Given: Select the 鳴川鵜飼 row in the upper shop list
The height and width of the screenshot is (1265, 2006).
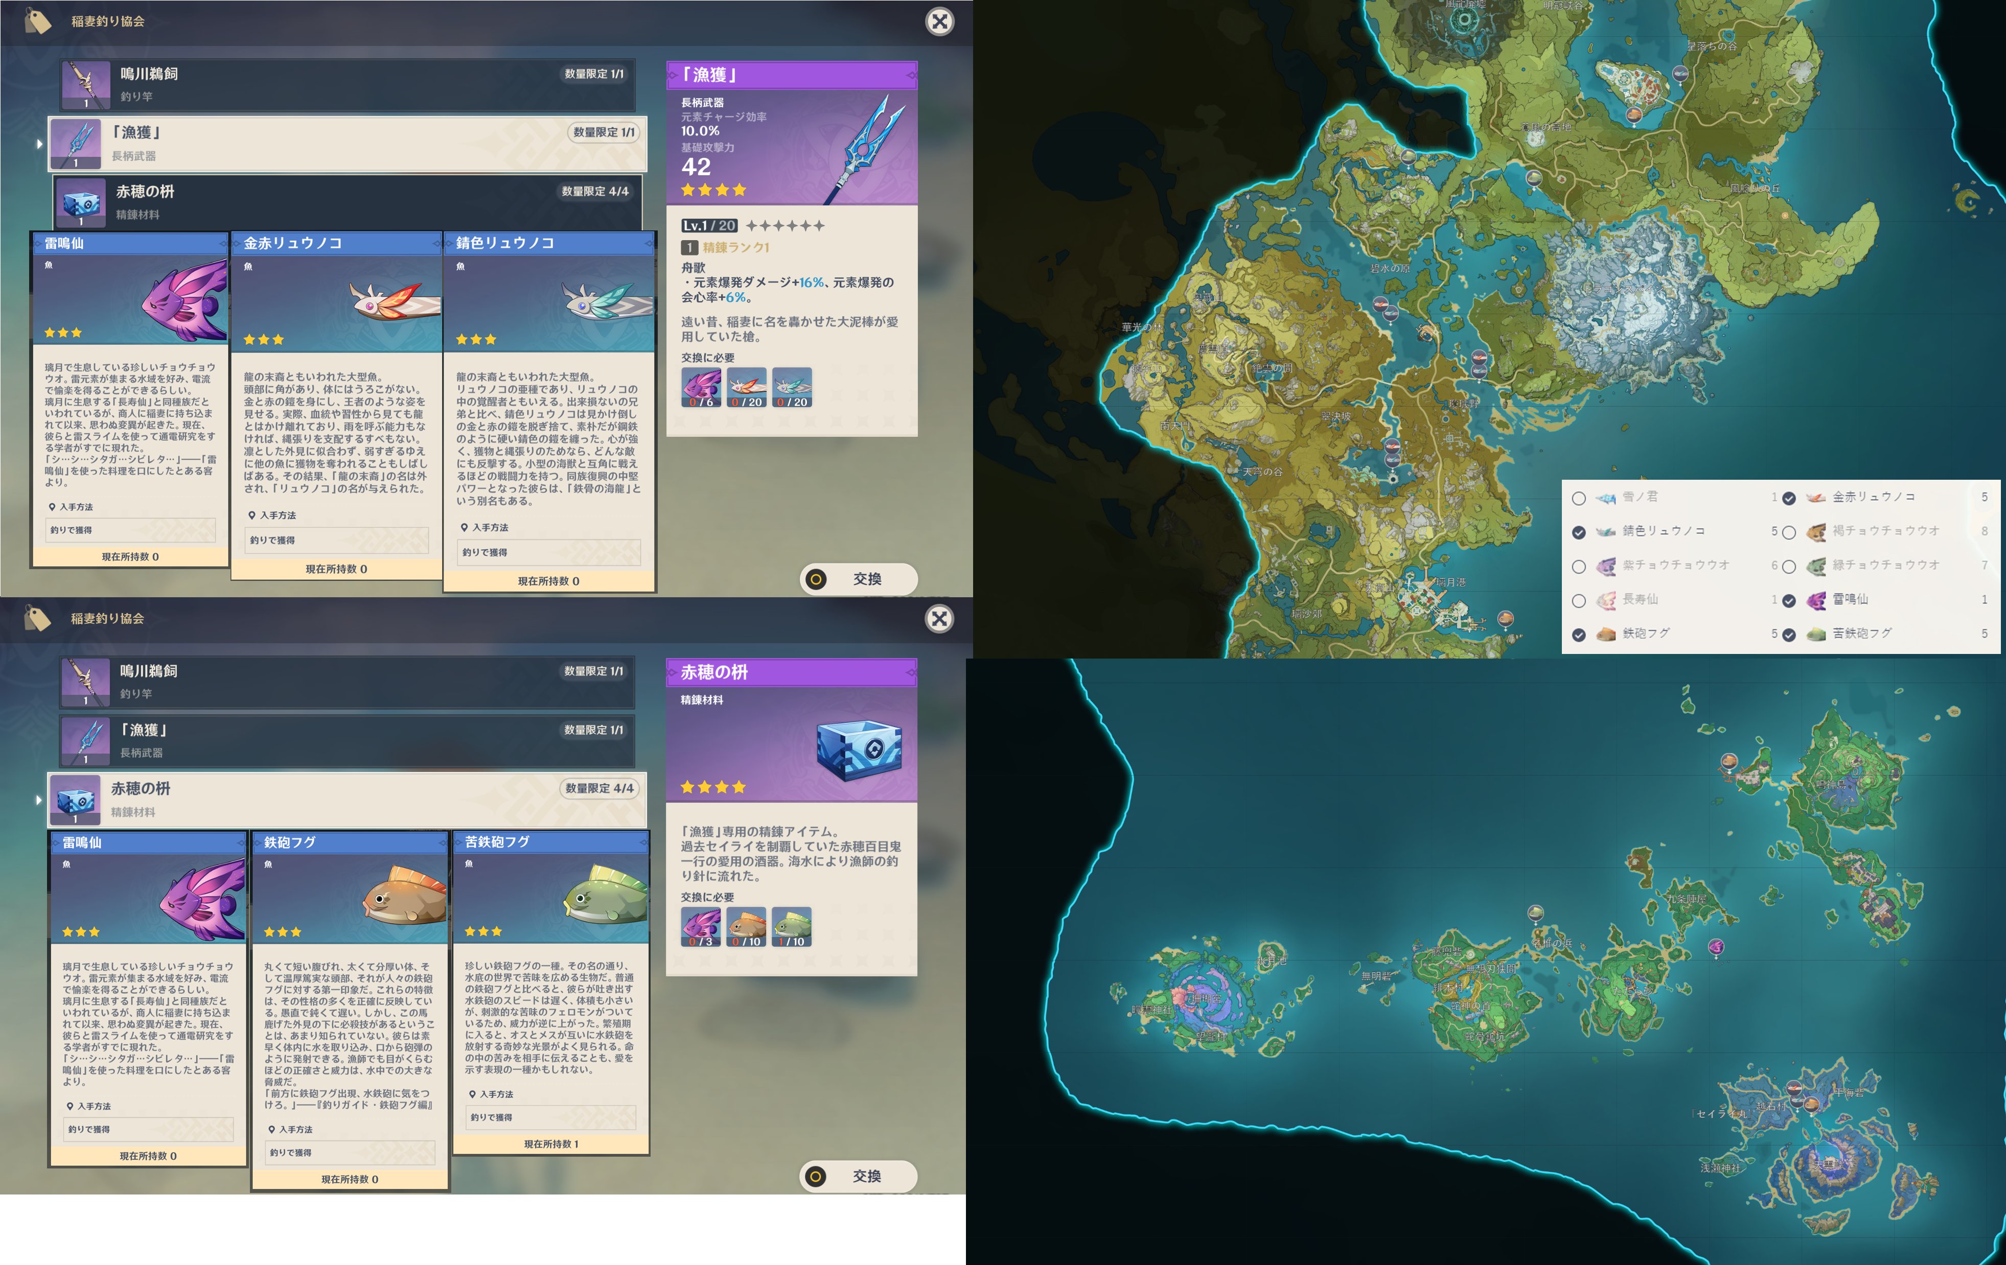Looking at the screenshot, I should pos(350,84).
